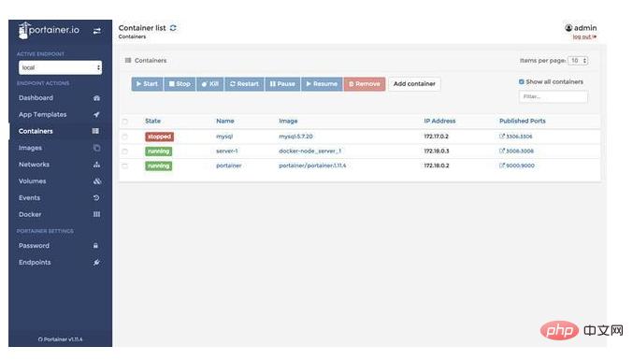
Task: Click the Endpoints plug icon
Action: coord(96,263)
